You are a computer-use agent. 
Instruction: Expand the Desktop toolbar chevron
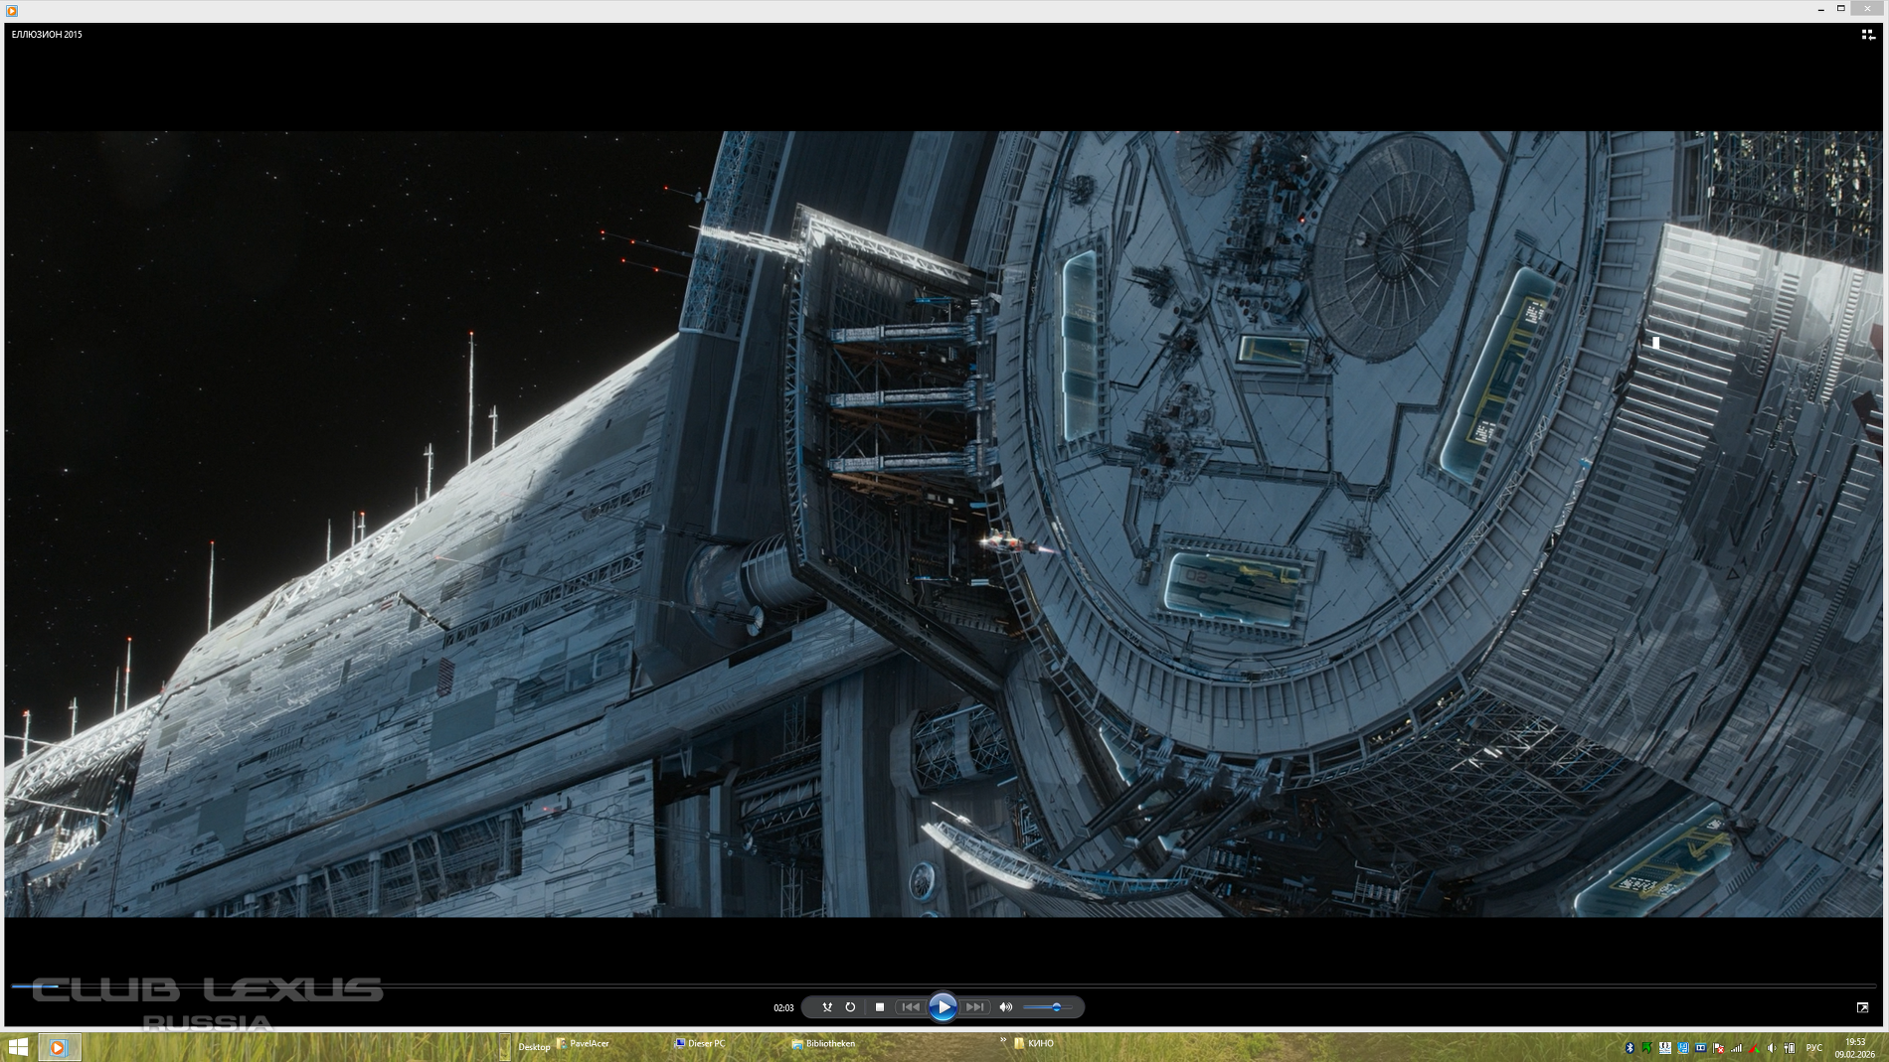(1002, 1041)
